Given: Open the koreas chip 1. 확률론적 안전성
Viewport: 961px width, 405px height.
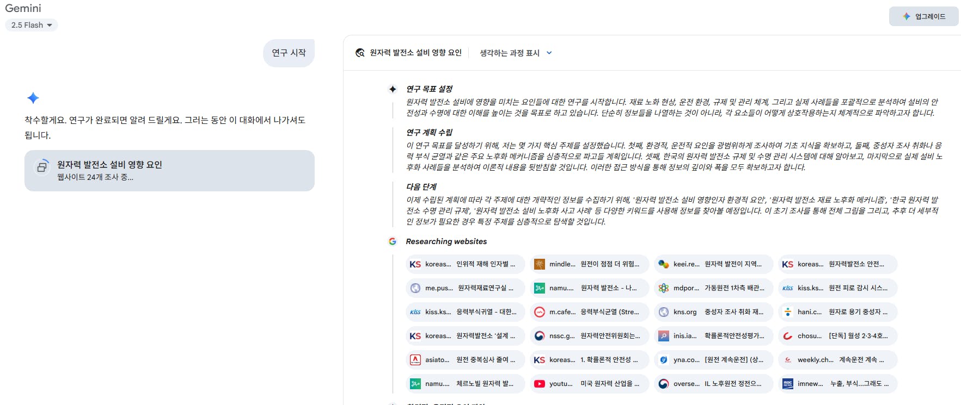Looking at the screenshot, I should [x=589, y=360].
